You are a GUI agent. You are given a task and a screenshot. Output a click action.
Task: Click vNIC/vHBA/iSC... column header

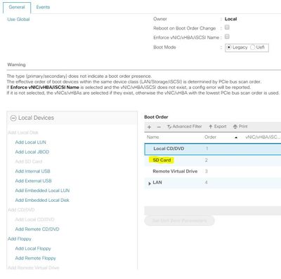(263, 137)
